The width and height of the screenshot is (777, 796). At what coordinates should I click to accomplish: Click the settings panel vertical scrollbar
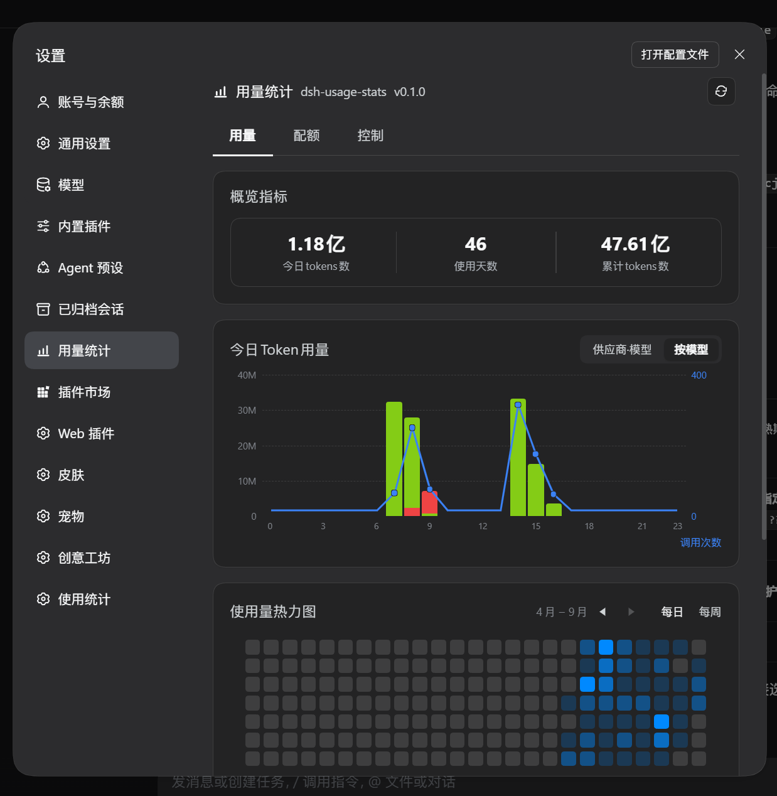tap(763, 307)
